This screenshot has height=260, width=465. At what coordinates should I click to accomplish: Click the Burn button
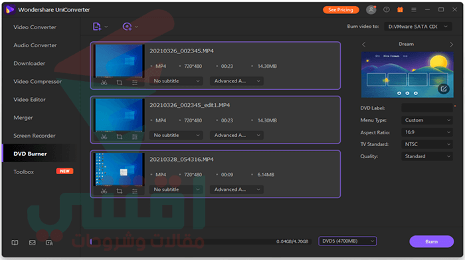pyautogui.click(x=432, y=241)
